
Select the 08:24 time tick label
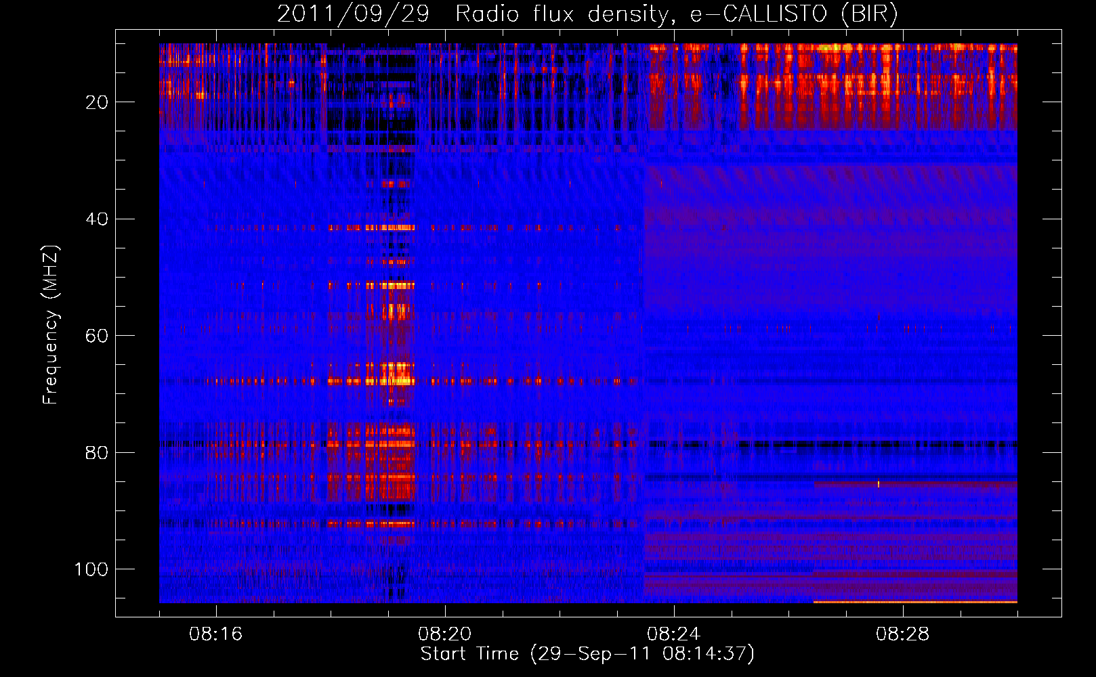(x=674, y=634)
